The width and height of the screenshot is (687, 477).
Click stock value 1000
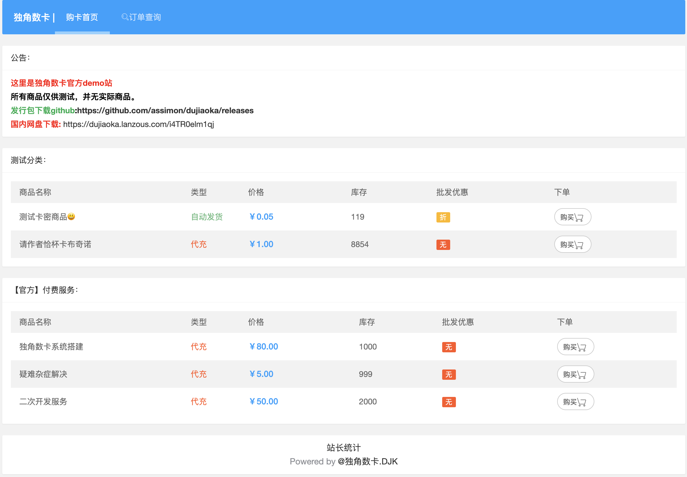pyautogui.click(x=368, y=347)
